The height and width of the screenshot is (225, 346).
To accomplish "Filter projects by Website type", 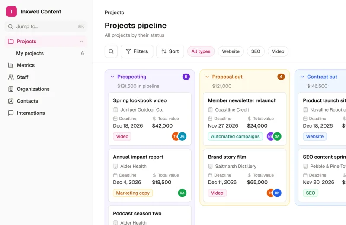I will 231,51.
